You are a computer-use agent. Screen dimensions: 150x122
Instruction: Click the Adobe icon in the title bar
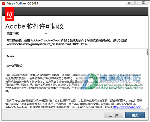click(4, 3)
